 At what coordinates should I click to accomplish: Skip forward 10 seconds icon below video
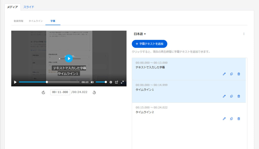[94, 93]
